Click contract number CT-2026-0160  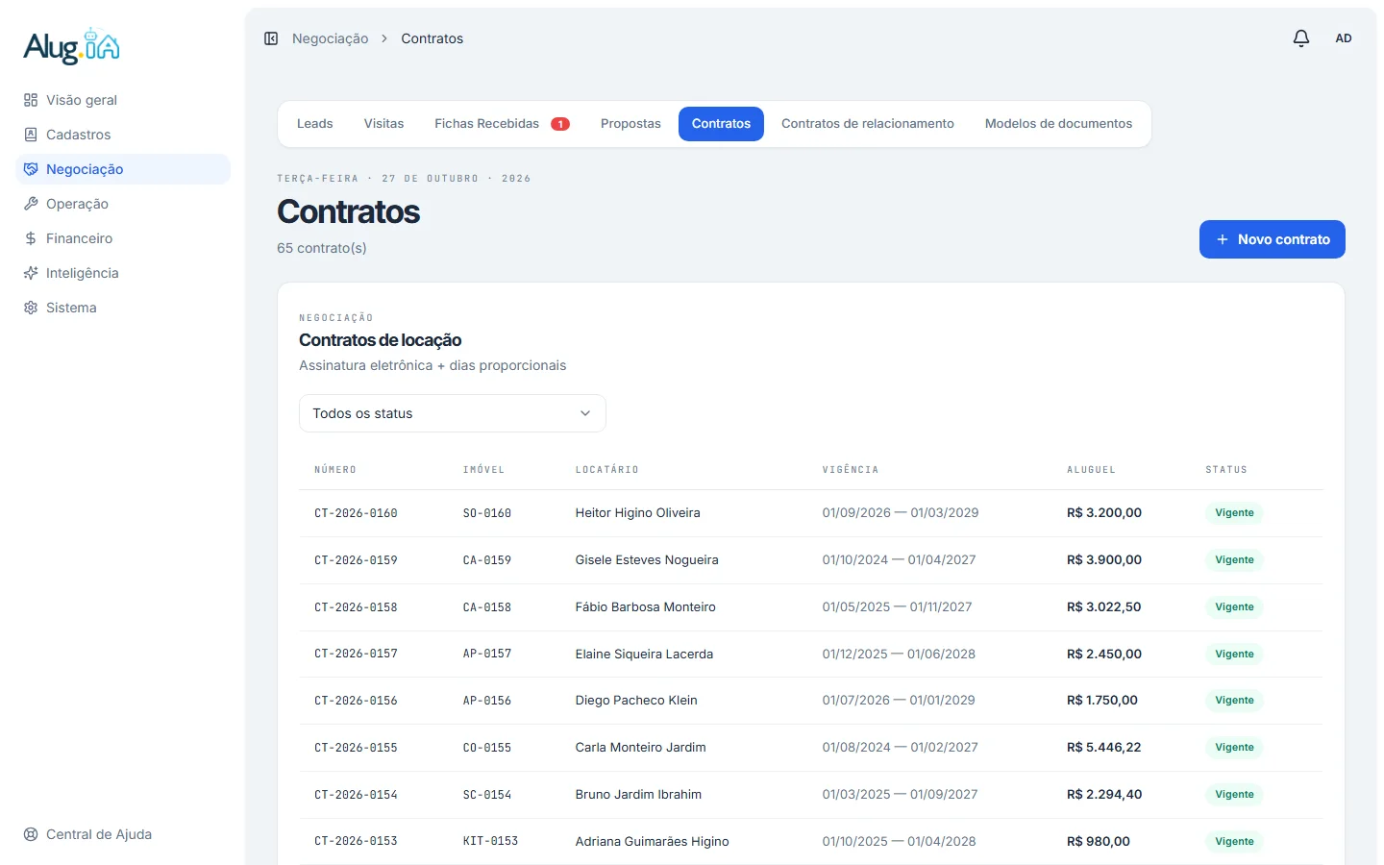[x=356, y=513]
